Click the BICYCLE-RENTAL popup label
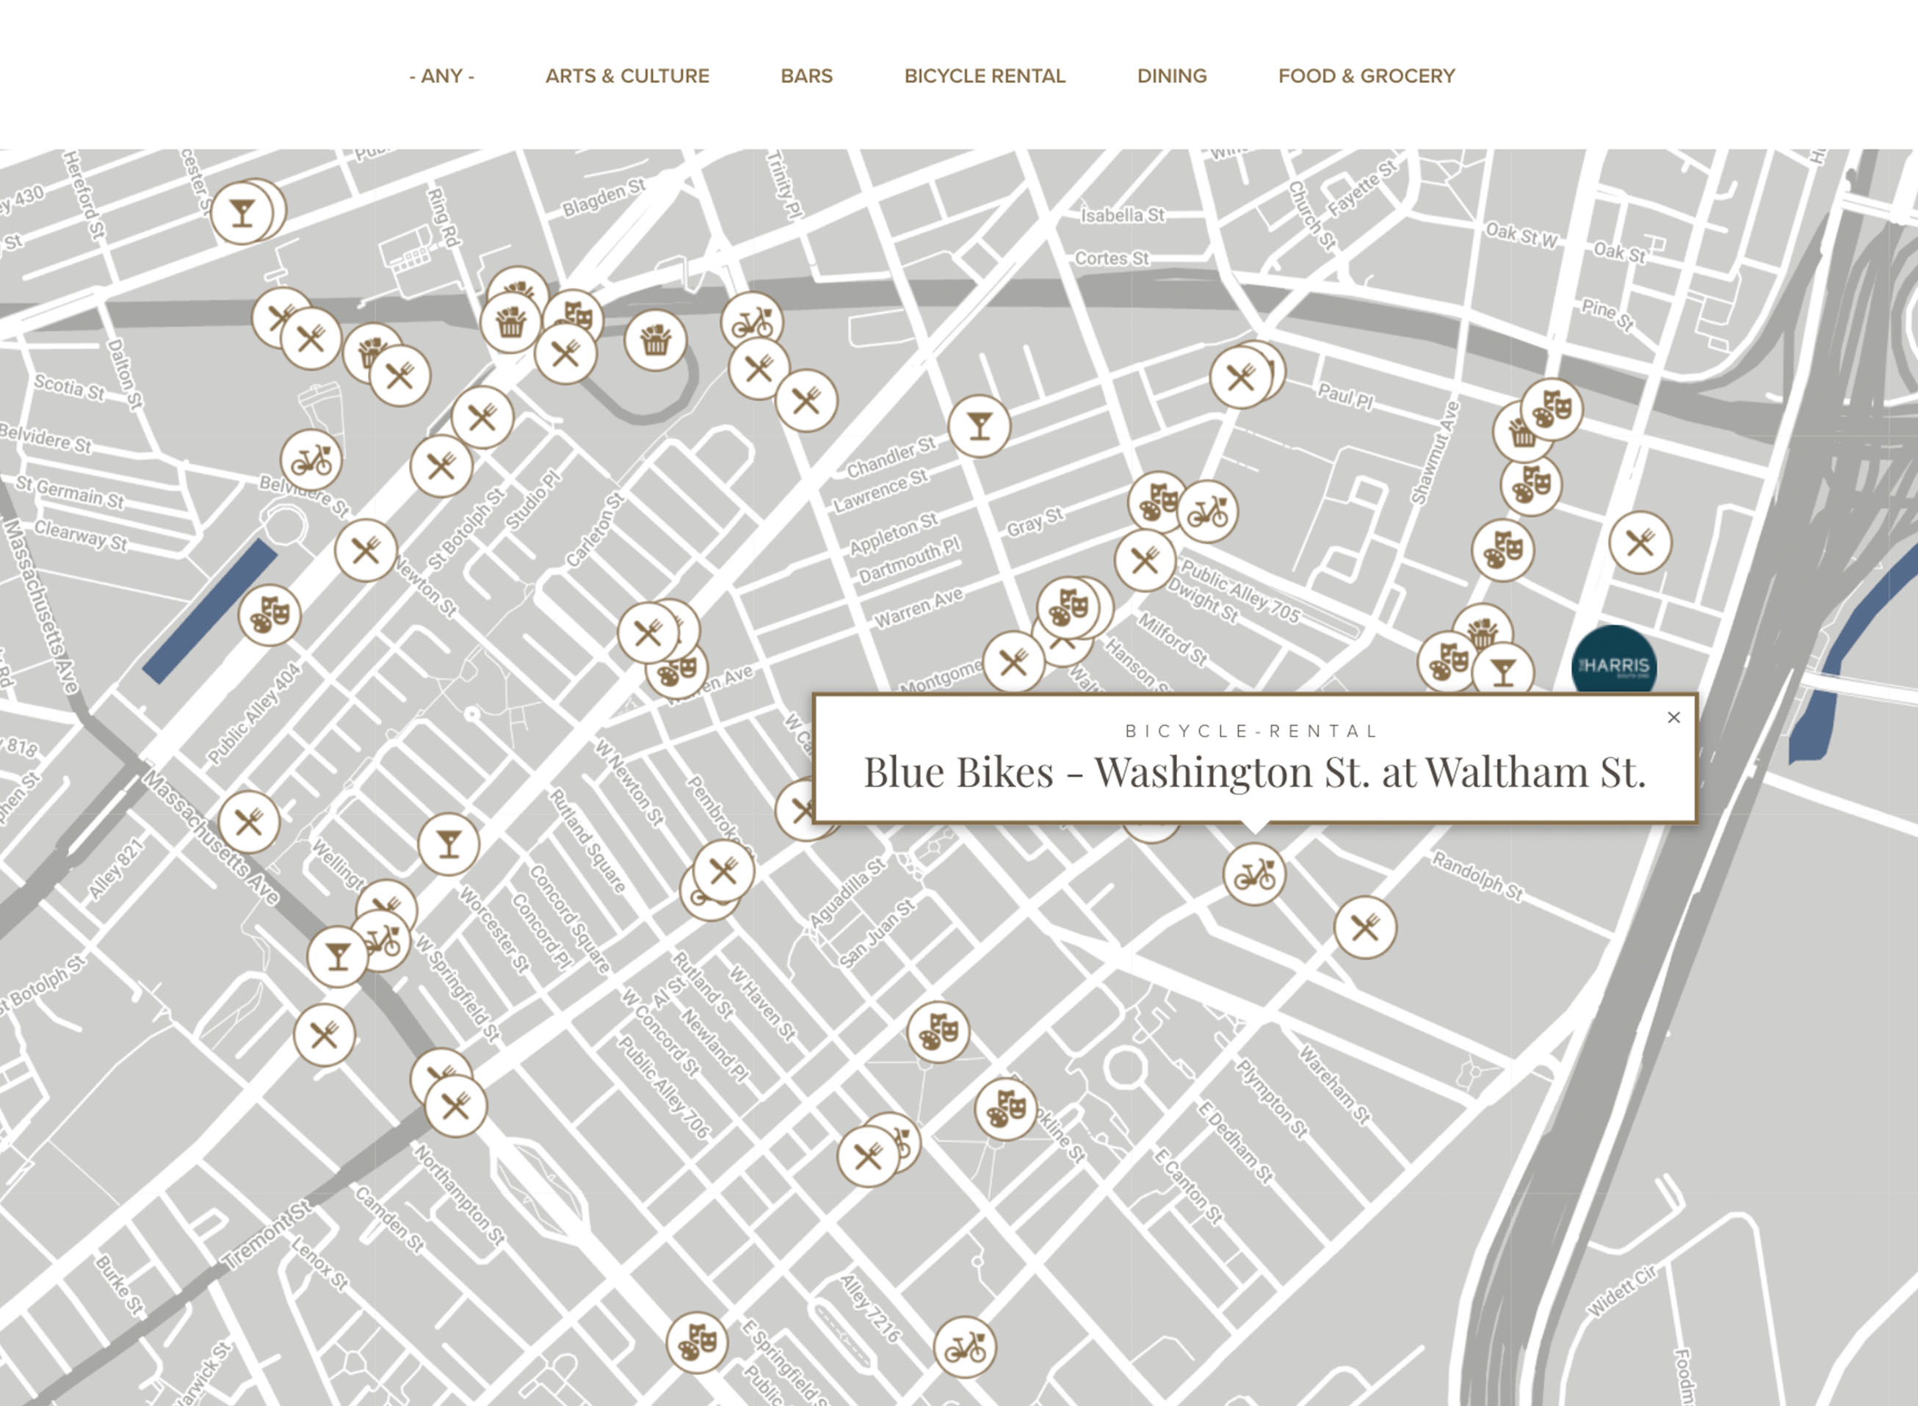Image resolution: width=1918 pixels, height=1406 pixels. click(x=1251, y=731)
